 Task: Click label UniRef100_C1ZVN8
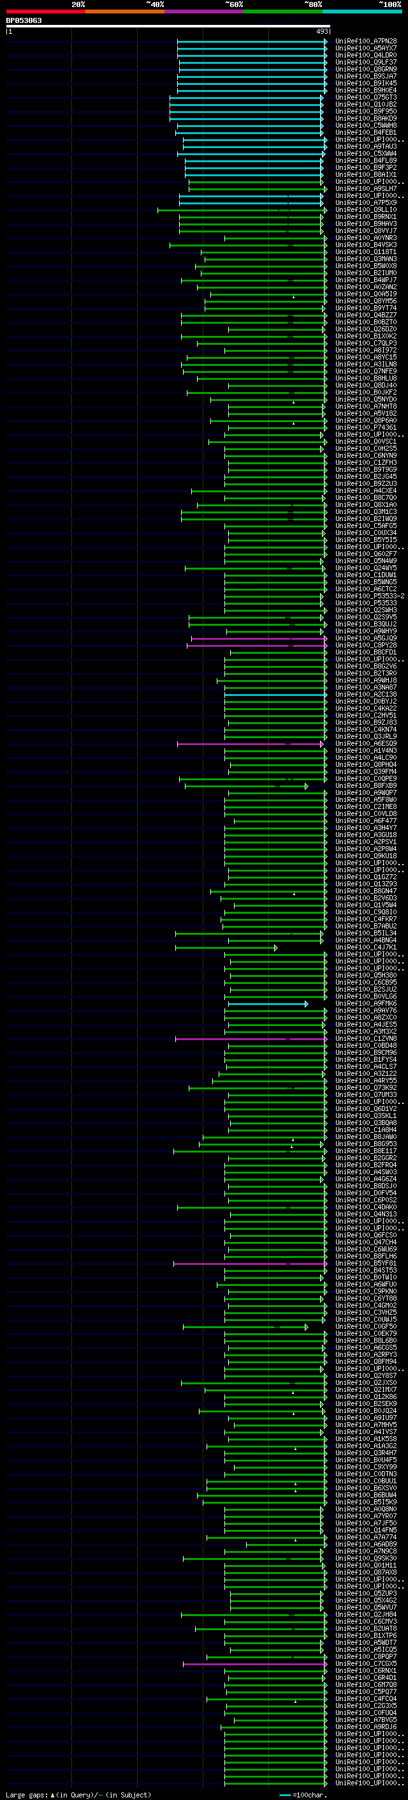tap(365, 1039)
